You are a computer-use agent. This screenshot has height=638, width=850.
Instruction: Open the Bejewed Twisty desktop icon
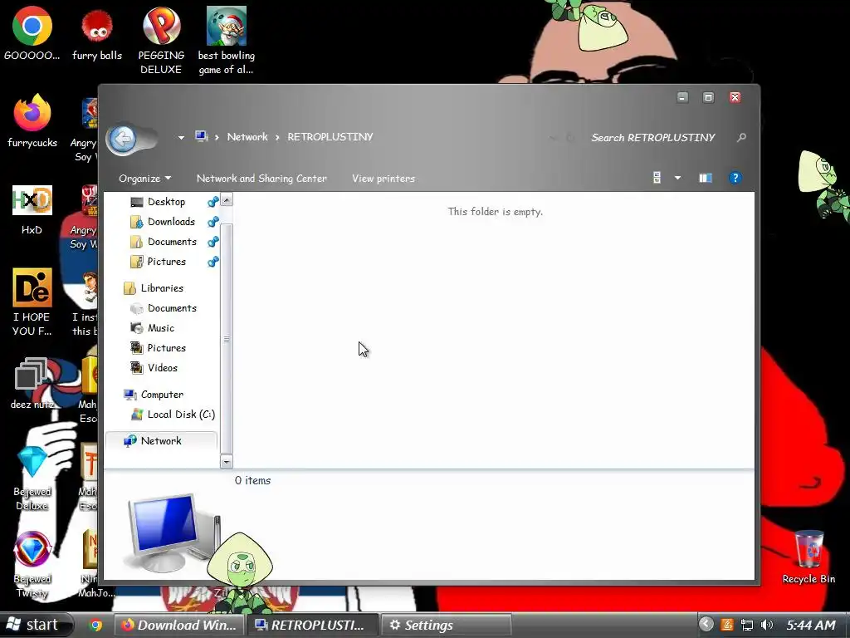(32, 564)
